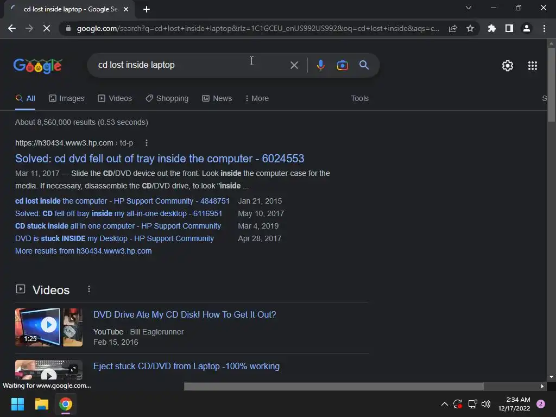Open the clock showing 2:34 AM
Screen dimensions: 556x417
[x=514, y=404]
